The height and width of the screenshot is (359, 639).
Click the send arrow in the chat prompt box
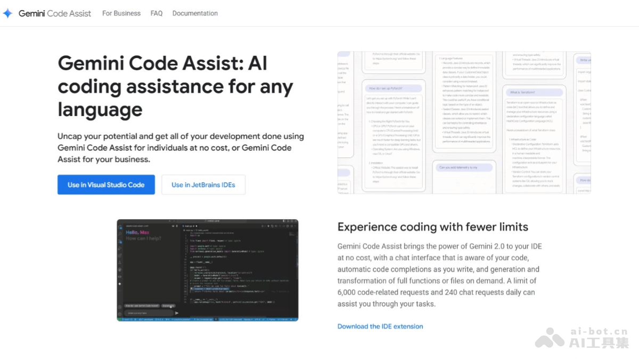coord(177,313)
